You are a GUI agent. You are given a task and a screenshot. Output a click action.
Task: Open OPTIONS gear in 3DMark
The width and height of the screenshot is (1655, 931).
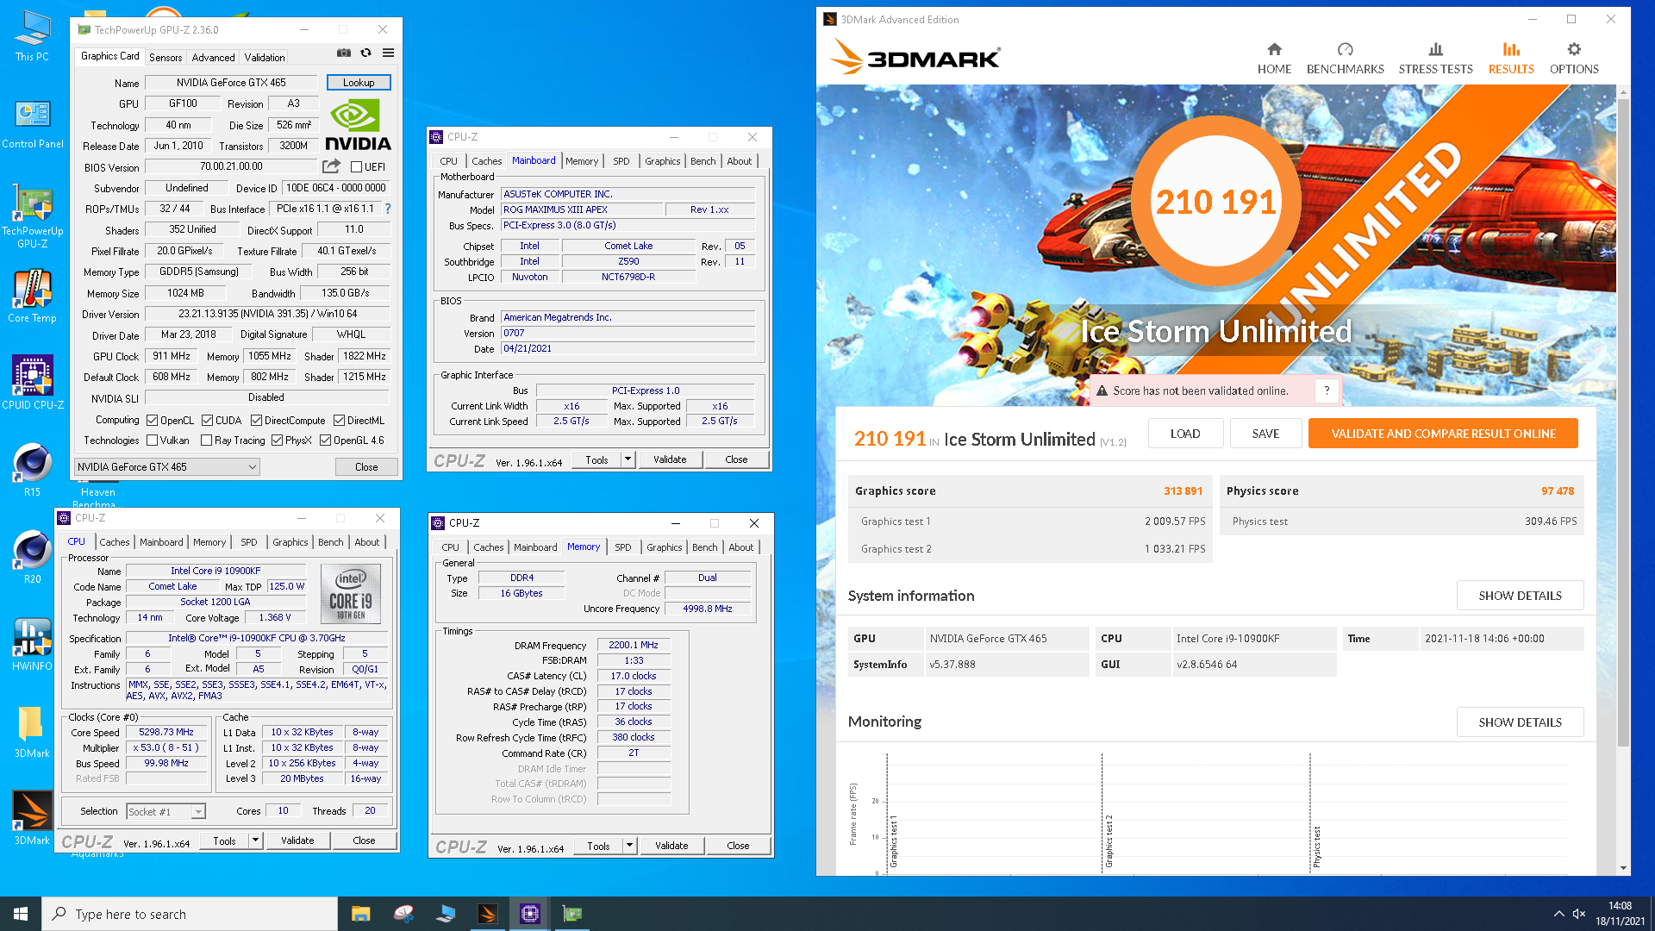click(1574, 58)
